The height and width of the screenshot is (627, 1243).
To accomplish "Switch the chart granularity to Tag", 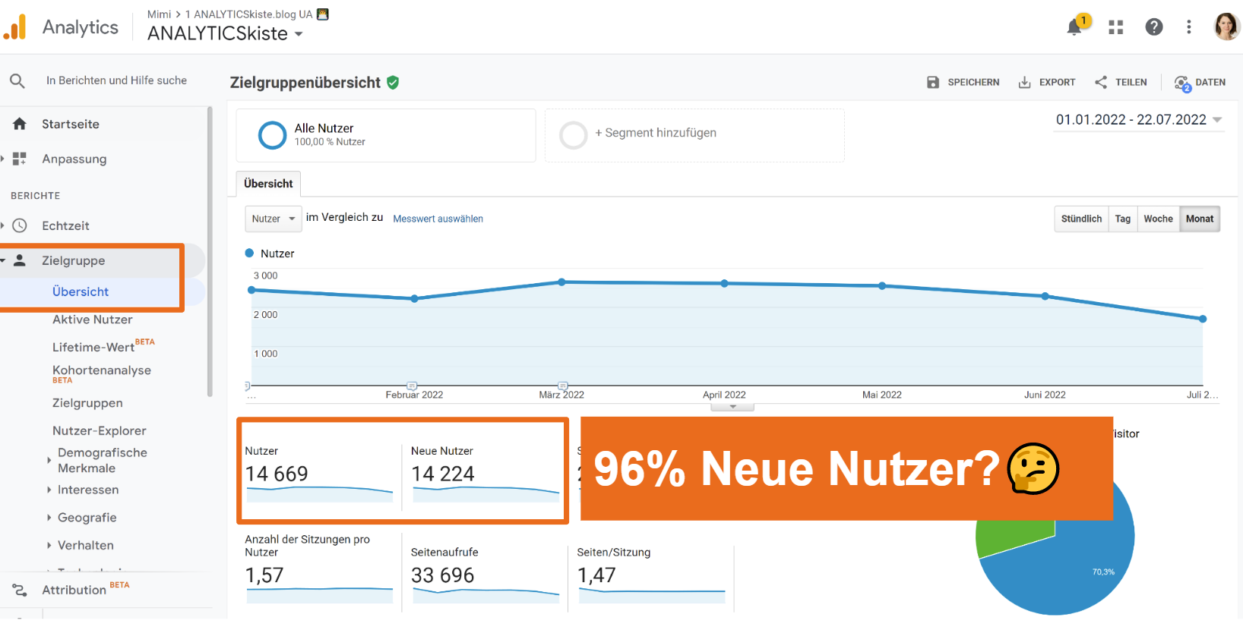I will pos(1122,219).
